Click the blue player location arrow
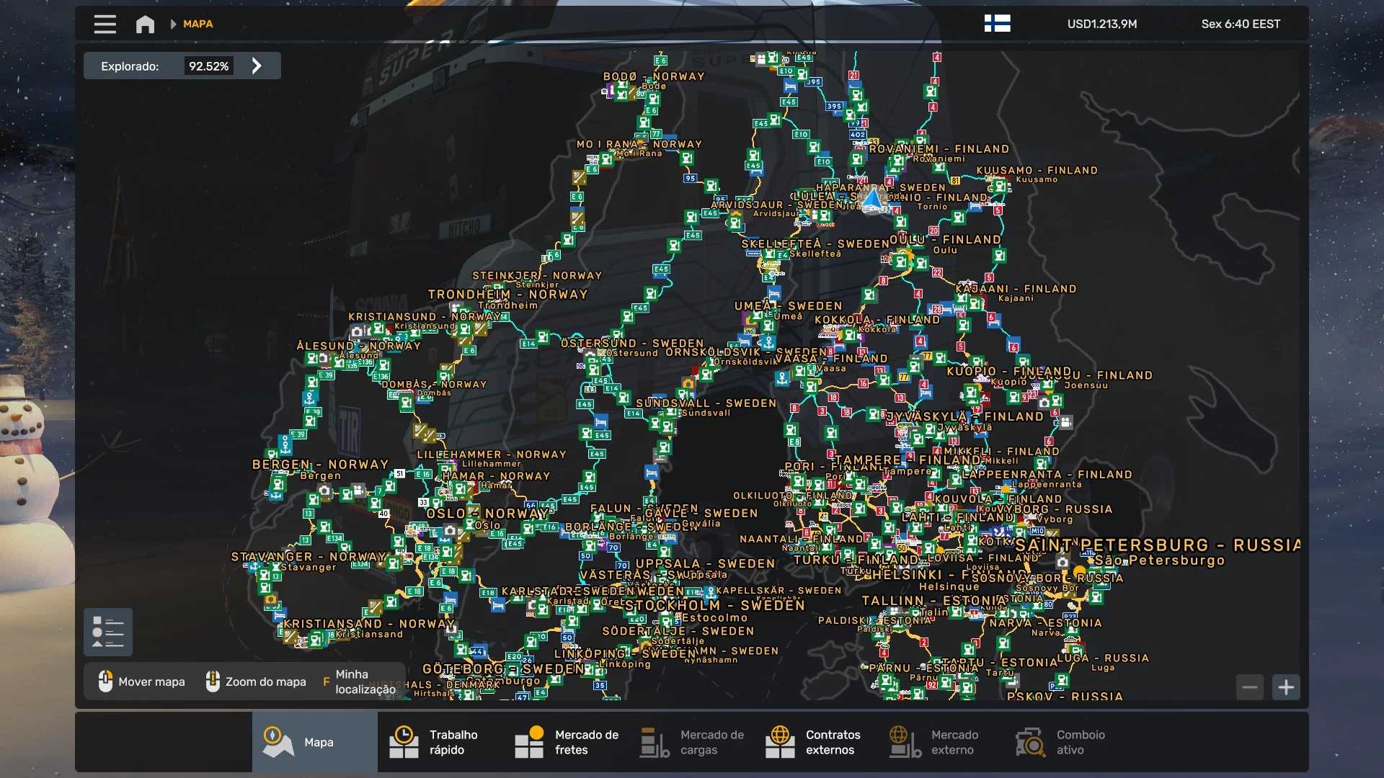This screenshot has height=778, width=1384. click(872, 198)
